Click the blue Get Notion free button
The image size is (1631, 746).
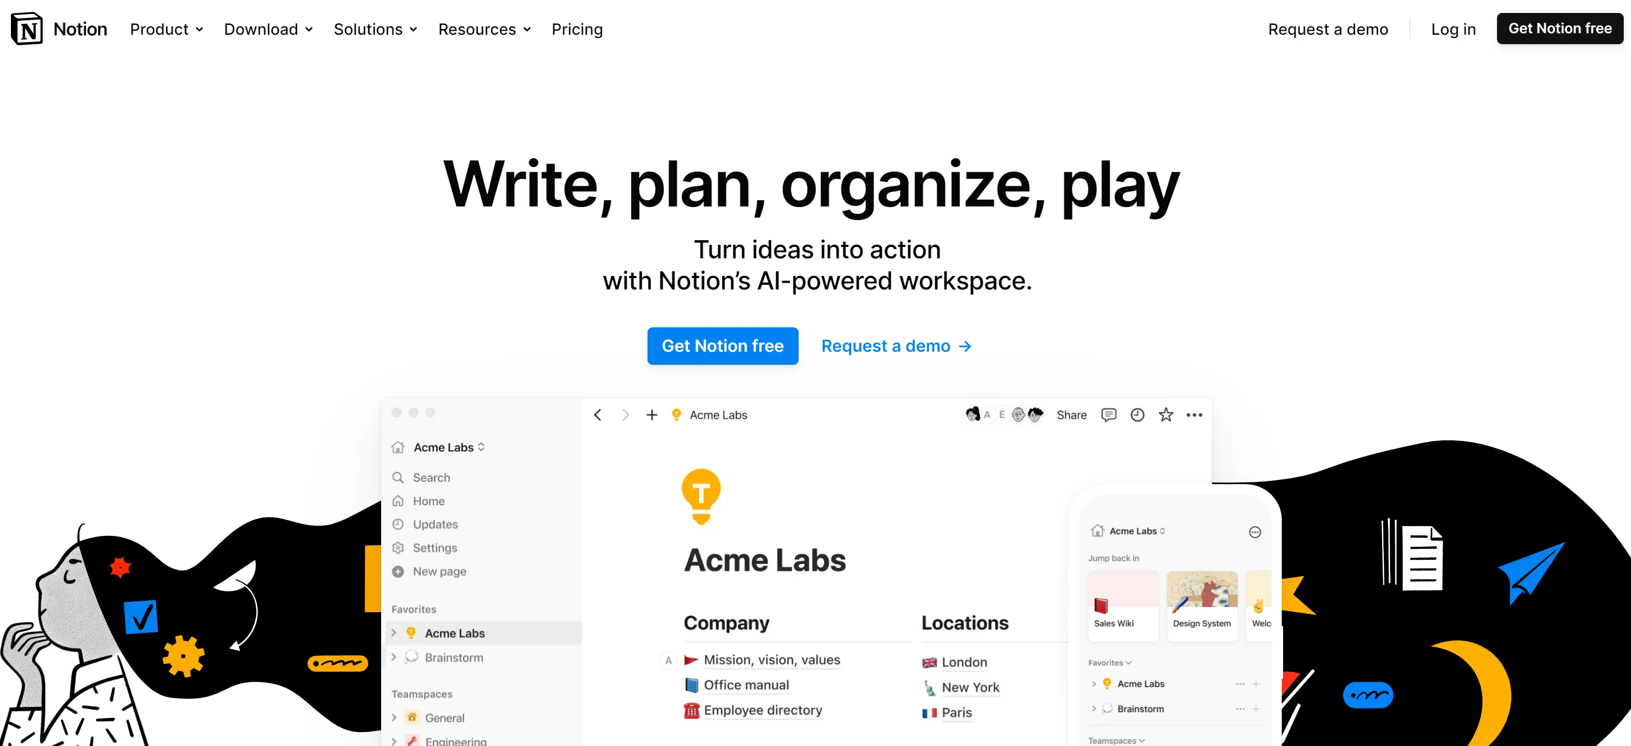coord(722,346)
